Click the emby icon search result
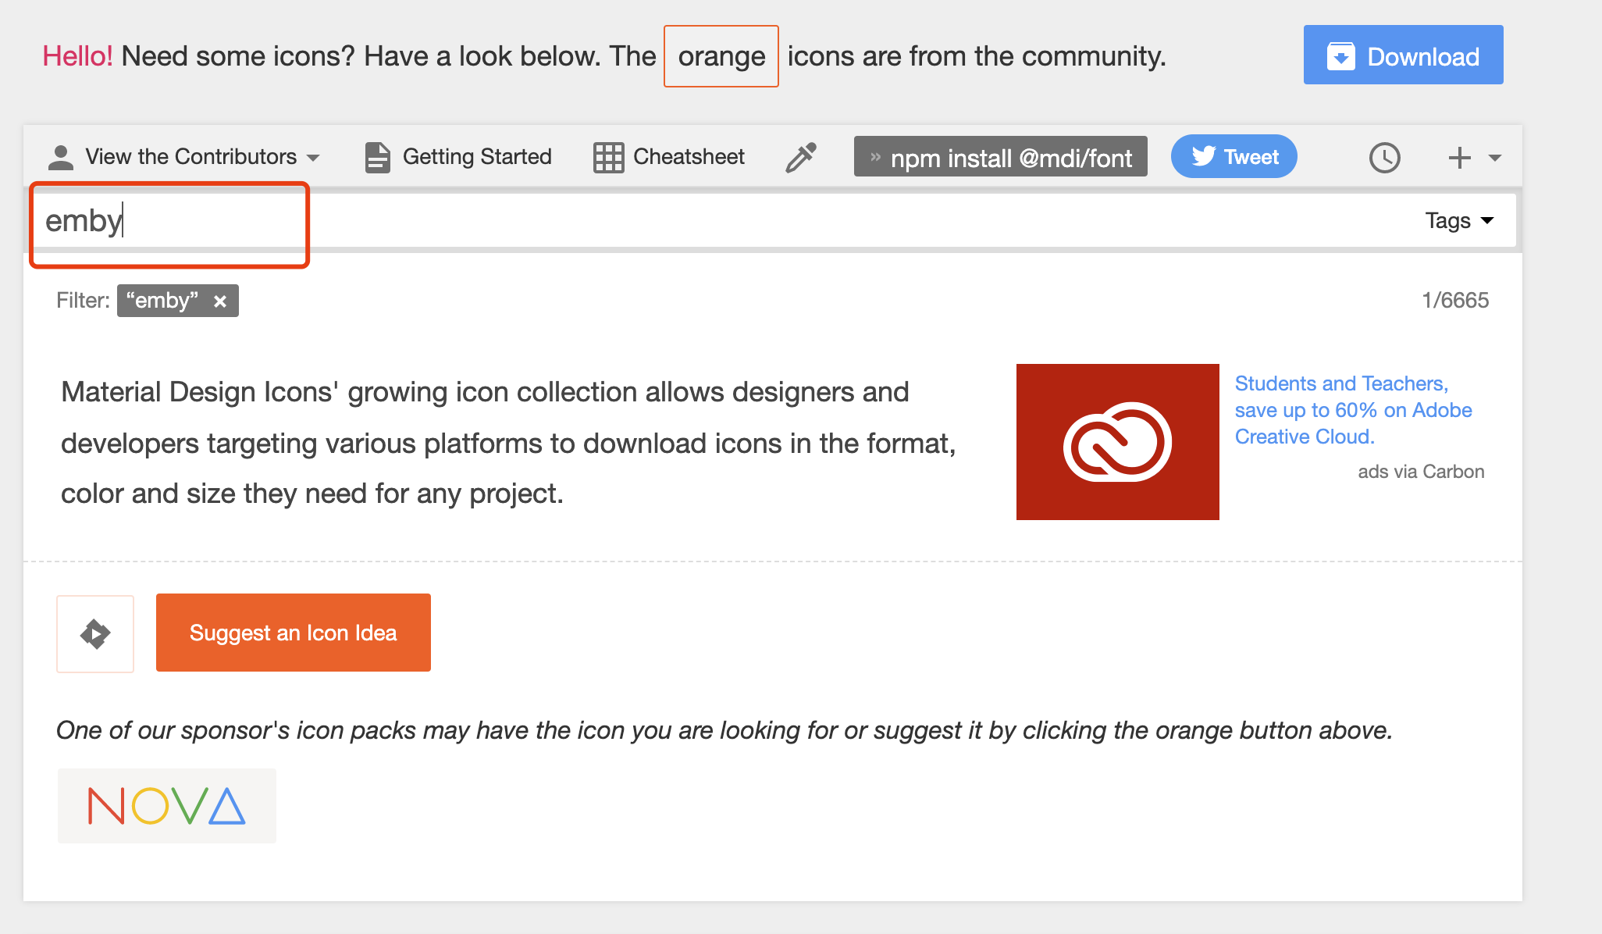This screenshot has height=934, width=1602. click(x=95, y=633)
